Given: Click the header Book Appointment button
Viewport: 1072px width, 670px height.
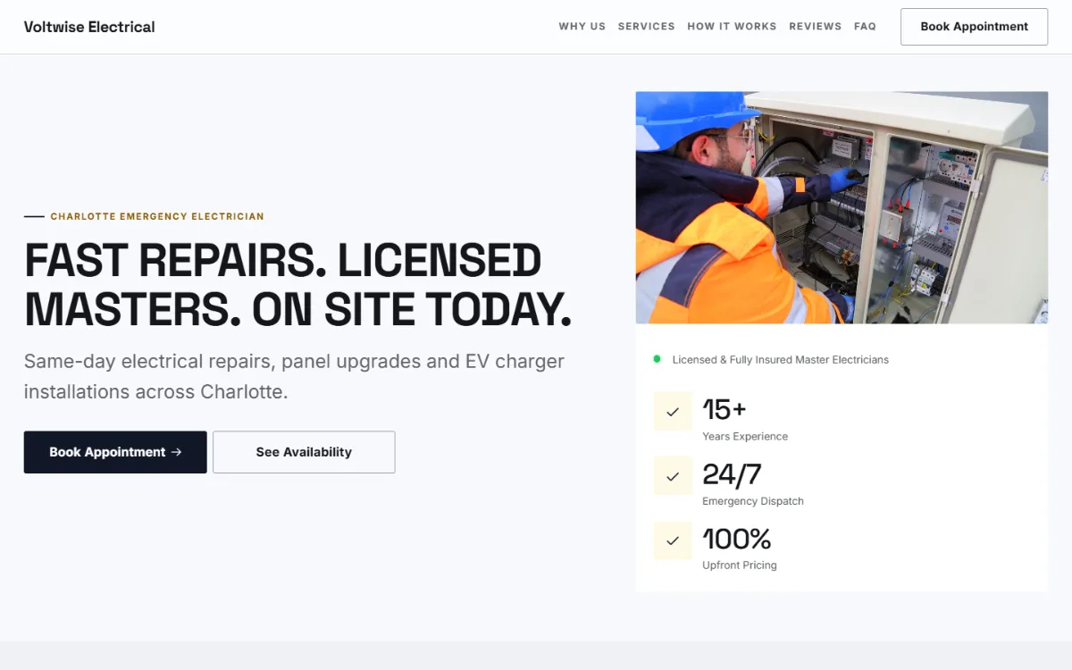Looking at the screenshot, I should pyautogui.click(x=974, y=27).
